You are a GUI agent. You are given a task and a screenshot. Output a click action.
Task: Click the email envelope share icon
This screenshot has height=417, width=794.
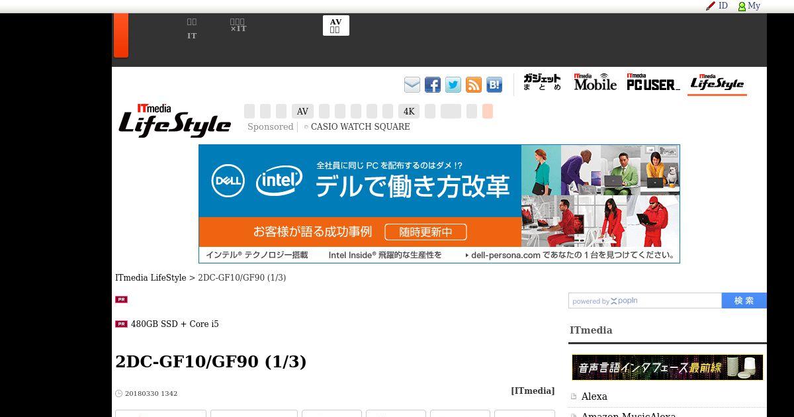[x=412, y=85]
